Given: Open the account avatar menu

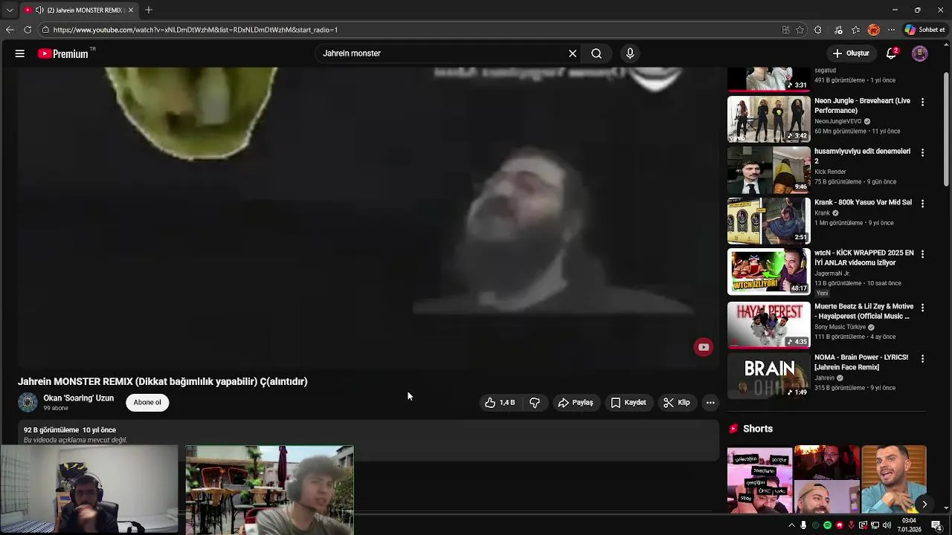Looking at the screenshot, I should pyautogui.click(x=920, y=53).
